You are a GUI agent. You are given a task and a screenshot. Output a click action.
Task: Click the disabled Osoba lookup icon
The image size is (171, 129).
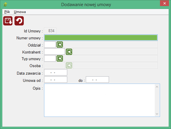(x=69, y=65)
